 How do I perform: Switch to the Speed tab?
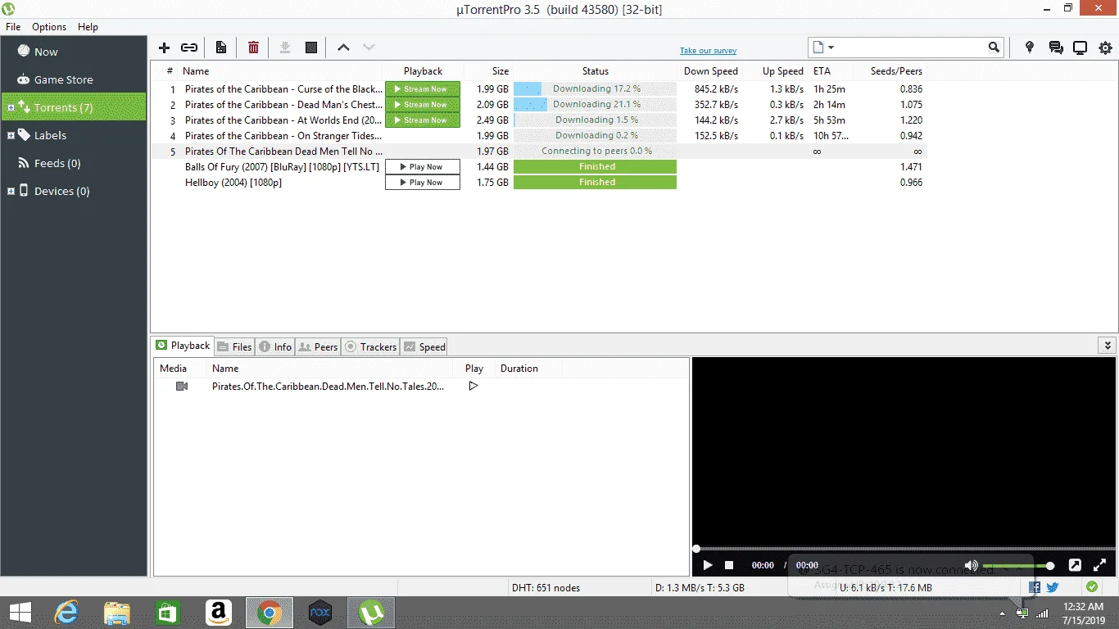(424, 346)
